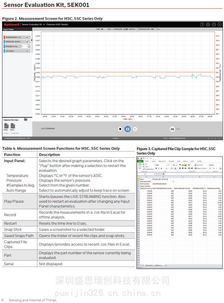Click the Align Left icon in Excel

[180, 168]
